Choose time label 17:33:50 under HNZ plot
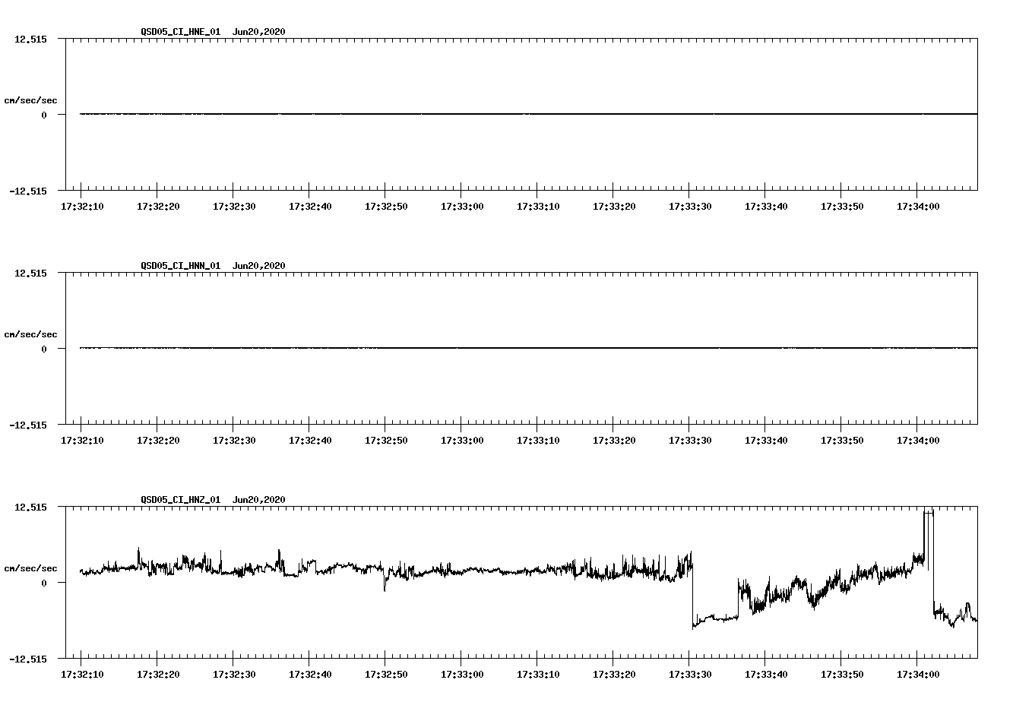 pos(842,674)
